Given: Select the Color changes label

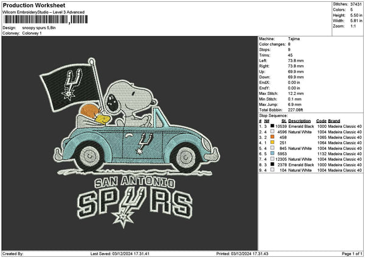Looking at the screenshot, I should coord(272,44).
